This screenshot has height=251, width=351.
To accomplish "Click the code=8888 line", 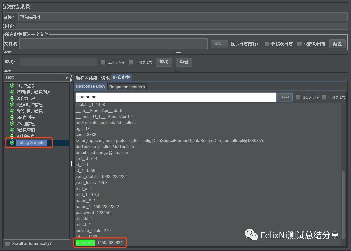I will coord(86,135).
